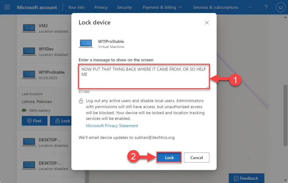
Task: Click the 10/20/2023 date under W11ProStable
Action: (48, 78)
